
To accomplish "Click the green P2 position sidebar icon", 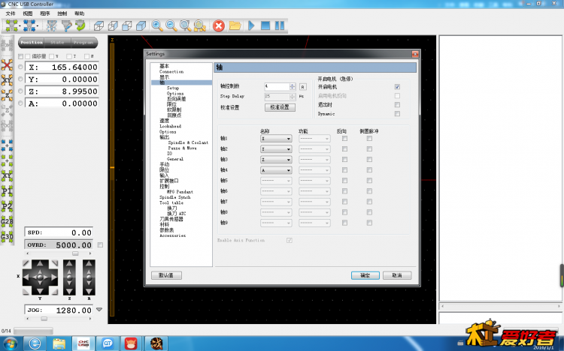I will click(7, 206).
